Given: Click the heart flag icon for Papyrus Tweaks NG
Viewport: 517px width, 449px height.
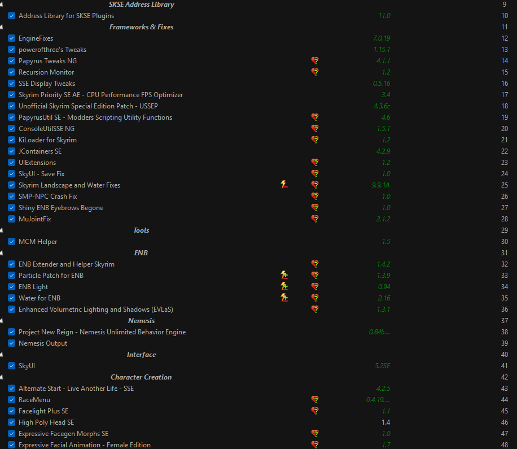Looking at the screenshot, I should click(315, 60).
